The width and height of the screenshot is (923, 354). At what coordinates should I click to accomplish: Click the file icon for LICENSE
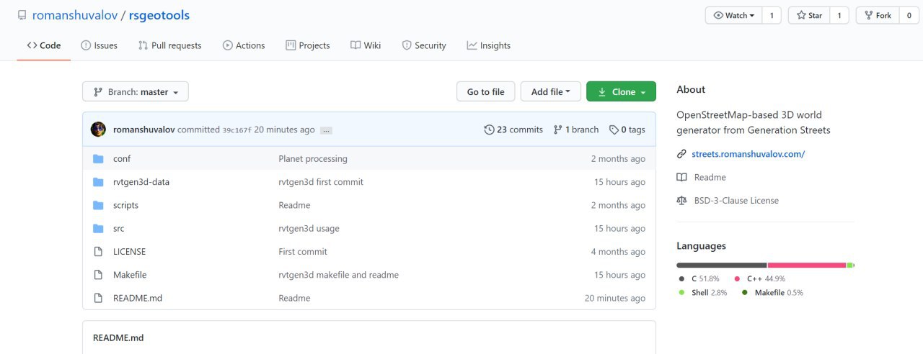[98, 251]
